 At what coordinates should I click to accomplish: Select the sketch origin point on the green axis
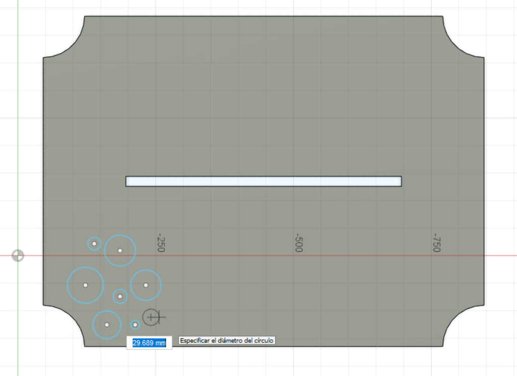click(18, 255)
